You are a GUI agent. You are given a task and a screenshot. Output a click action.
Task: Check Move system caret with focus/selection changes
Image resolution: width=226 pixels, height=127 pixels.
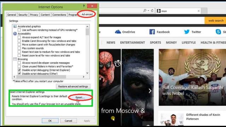[19, 44]
